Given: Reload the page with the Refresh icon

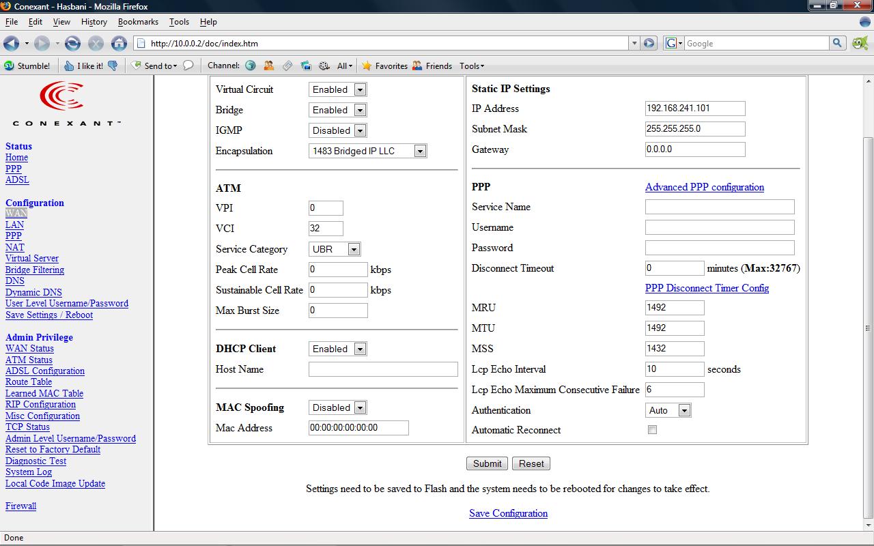Looking at the screenshot, I should (72, 44).
